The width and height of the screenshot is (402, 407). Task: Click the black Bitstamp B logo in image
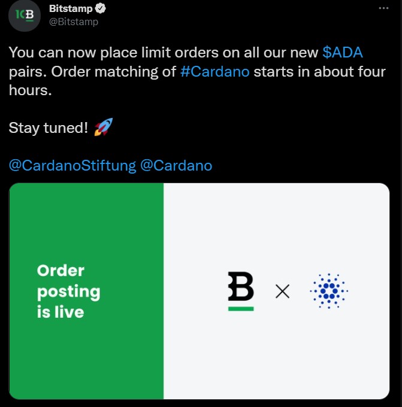coord(241,287)
